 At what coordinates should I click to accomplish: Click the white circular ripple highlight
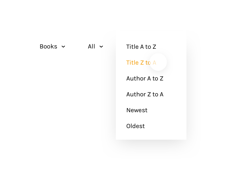pos(158,62)
